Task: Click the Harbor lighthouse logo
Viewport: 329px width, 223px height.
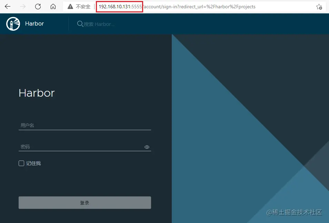Action: point(13,24)
